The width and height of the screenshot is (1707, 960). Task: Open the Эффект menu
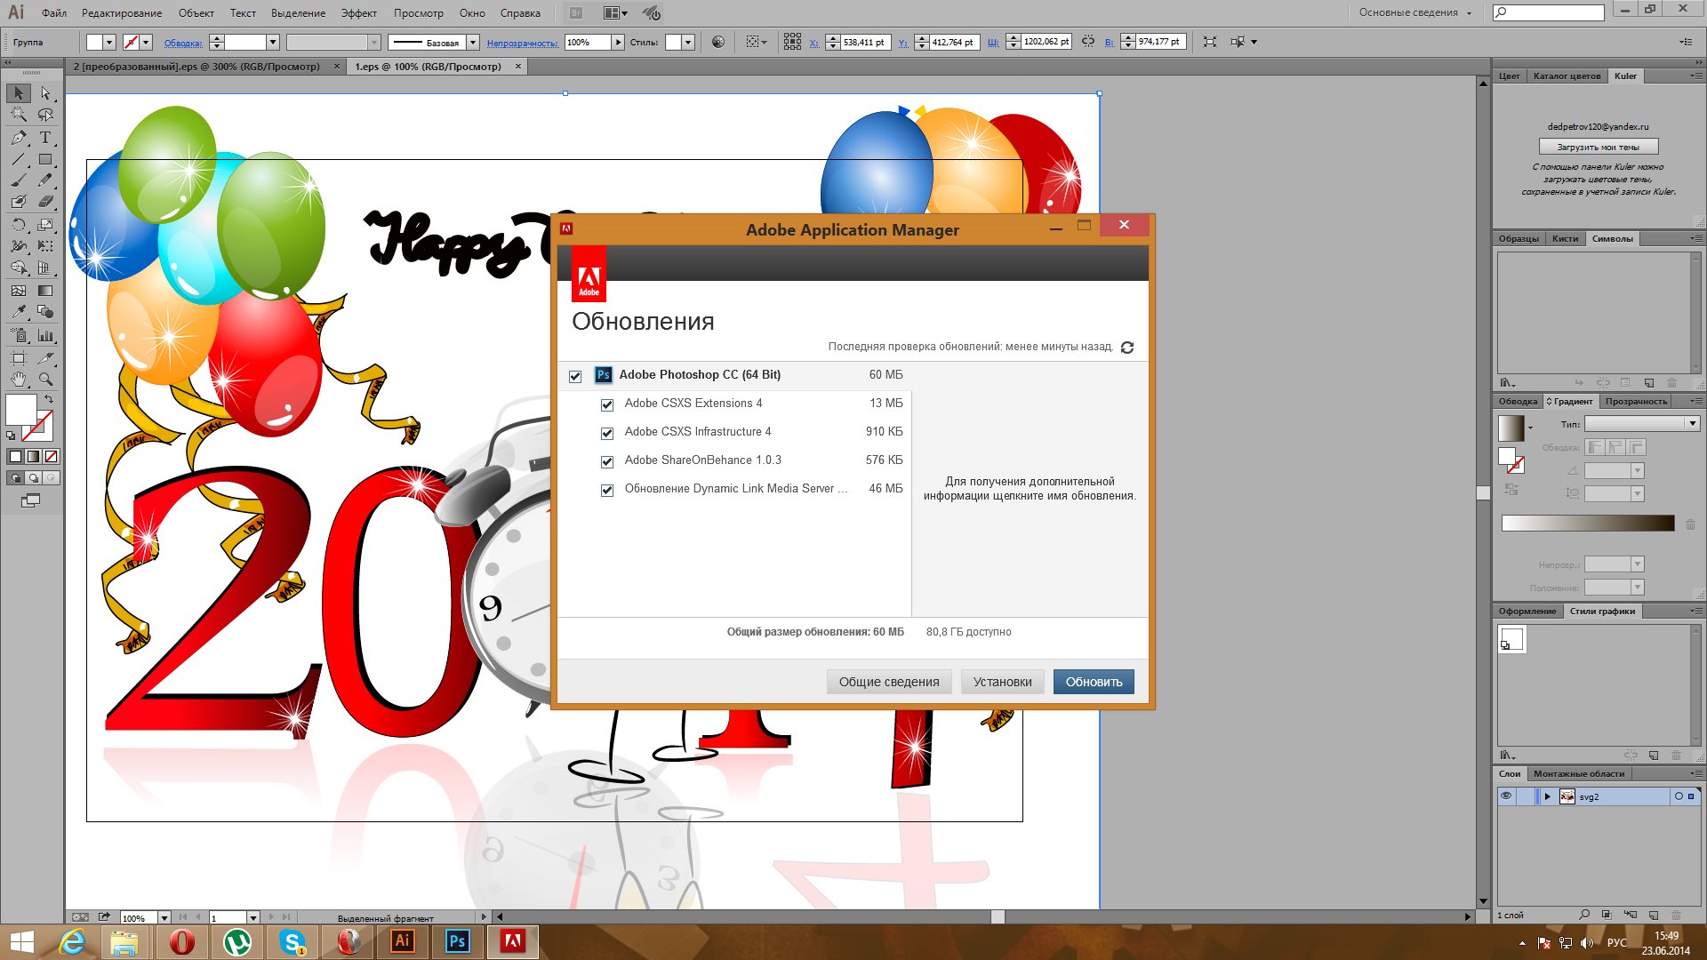pyautogui.click(x=359, y=13)
